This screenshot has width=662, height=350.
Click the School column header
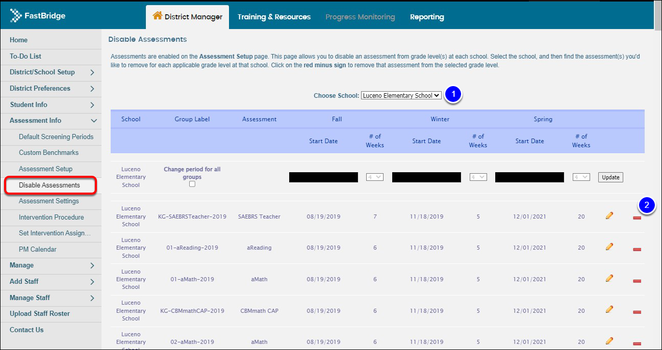pyautogui.click(x=131, y=119)
